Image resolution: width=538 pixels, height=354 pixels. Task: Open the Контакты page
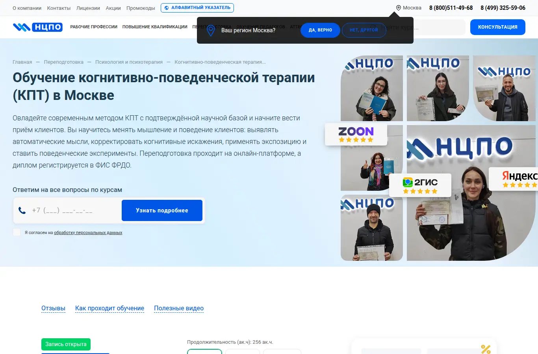point(59,8)
